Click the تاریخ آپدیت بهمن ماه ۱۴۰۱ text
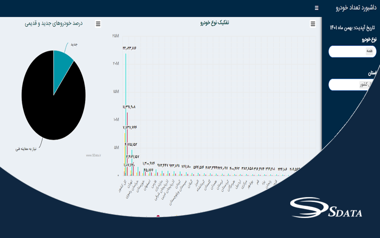380x238 pixels. point(353,28)
